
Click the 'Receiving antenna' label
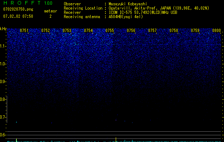click(82, 17)
